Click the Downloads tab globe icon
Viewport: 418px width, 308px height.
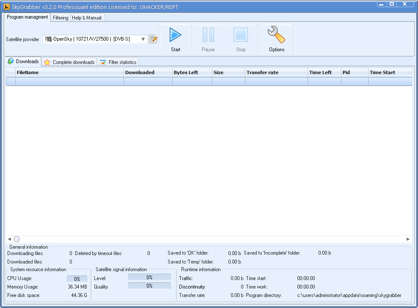(11, 61)
